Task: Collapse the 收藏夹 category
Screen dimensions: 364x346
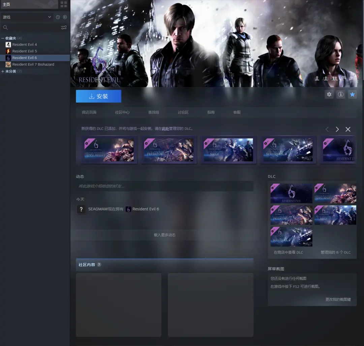Action: [x=3, y=38]
